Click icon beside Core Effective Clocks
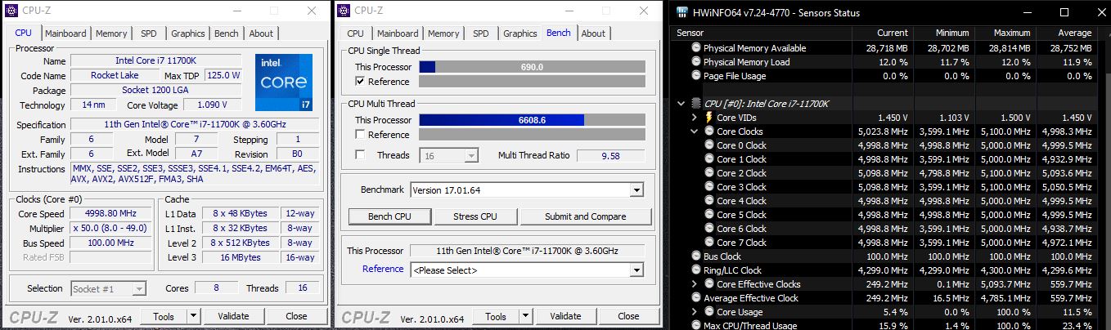This screenshot has height=330, width=1111. [x=708, y=284]
